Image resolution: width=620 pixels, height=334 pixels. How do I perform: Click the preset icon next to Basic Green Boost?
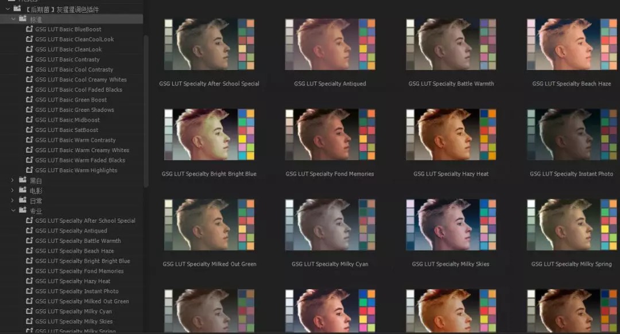click(29, 100)
